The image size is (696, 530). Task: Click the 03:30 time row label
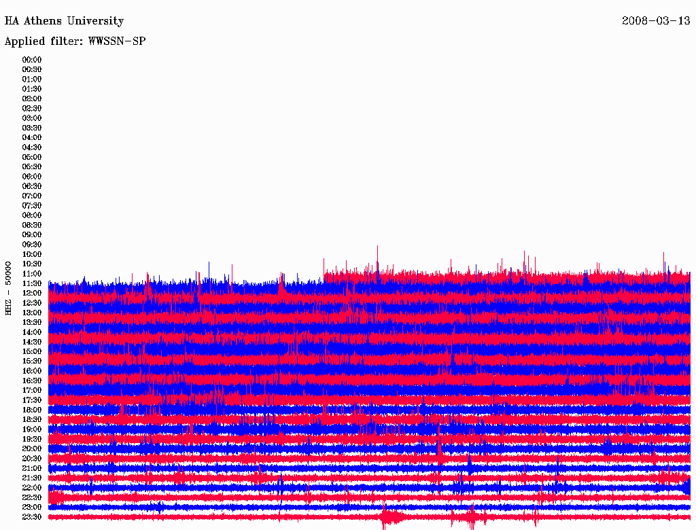32,128
